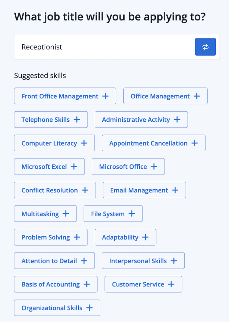Add the Conflict Resolution skill
This screenshot has height=322, width=229.
(85, 190)
